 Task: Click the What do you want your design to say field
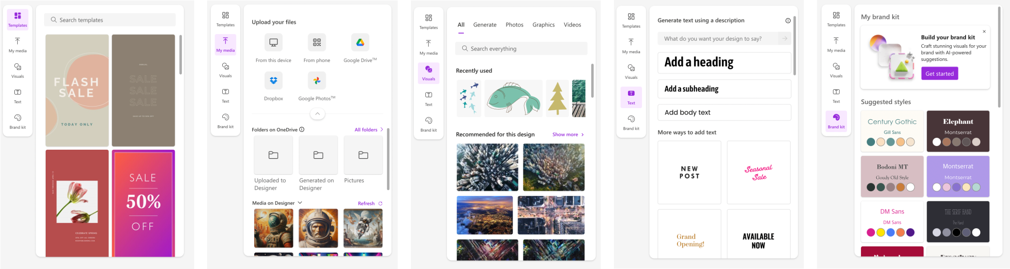(719, 38)
